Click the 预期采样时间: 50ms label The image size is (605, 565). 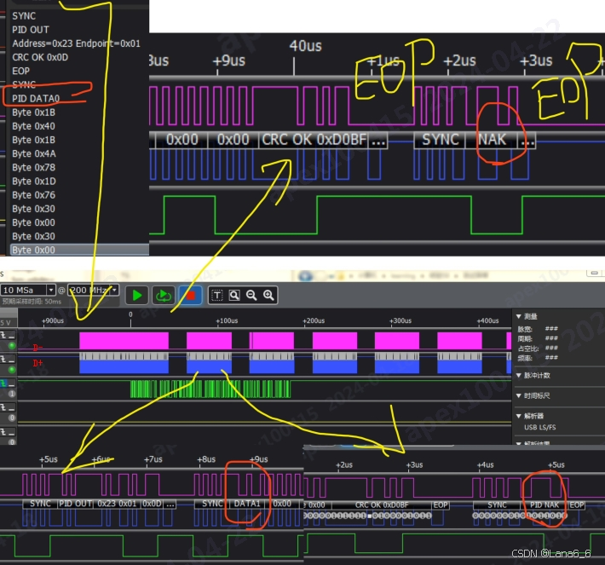pyautogui.click(x=32, y=302)
